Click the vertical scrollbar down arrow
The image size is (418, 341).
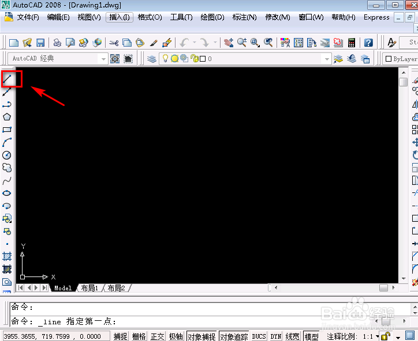coord(404,279)
